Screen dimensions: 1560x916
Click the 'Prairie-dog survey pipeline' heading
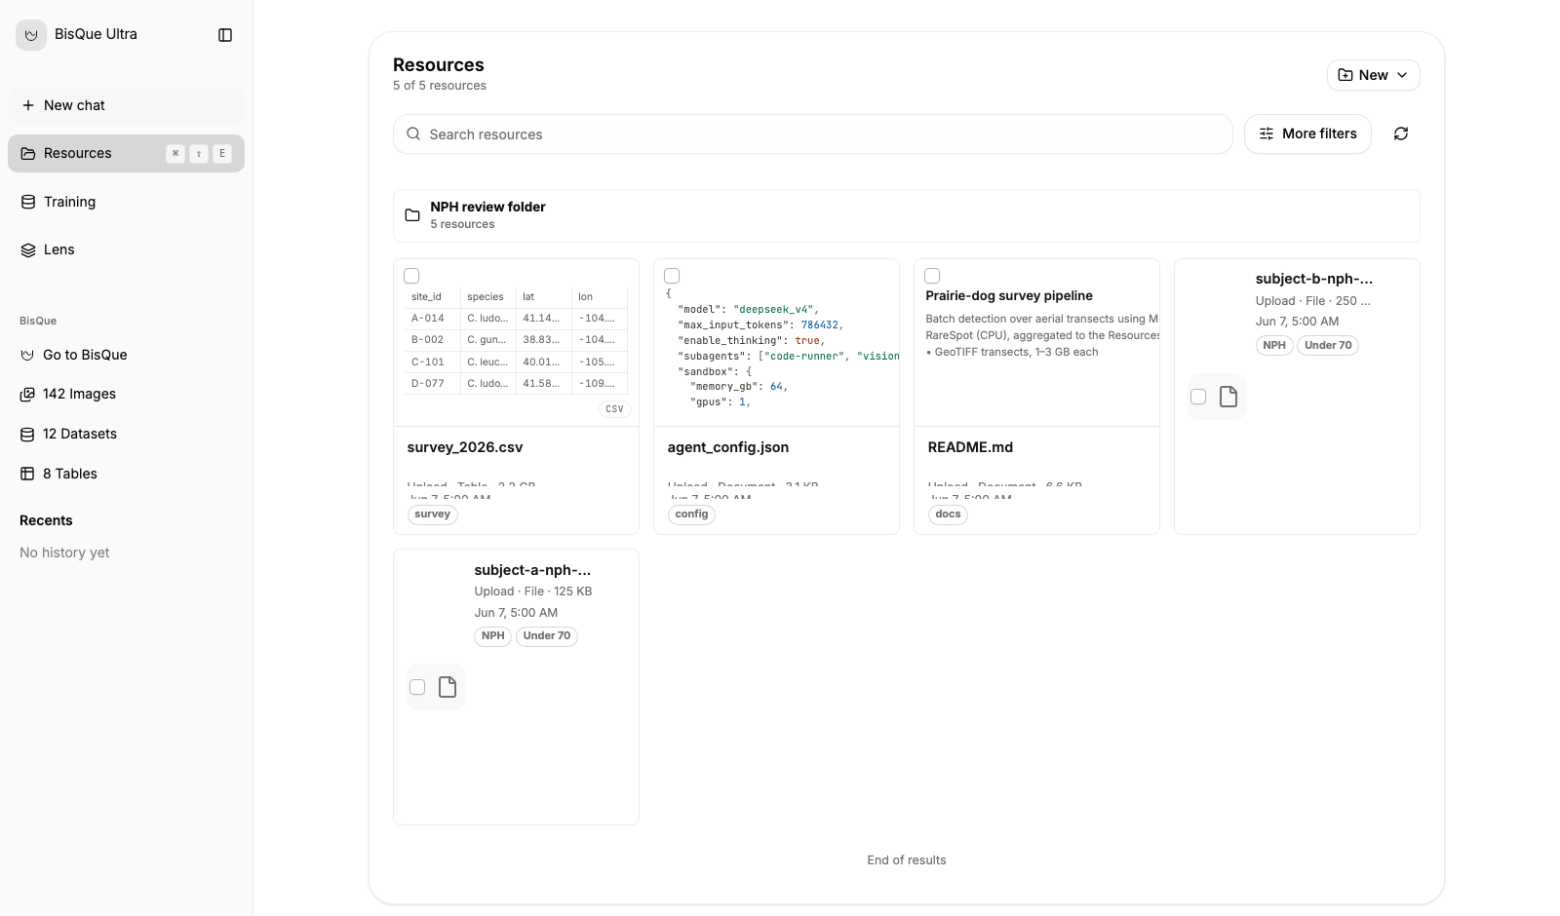click(1009, 296)
